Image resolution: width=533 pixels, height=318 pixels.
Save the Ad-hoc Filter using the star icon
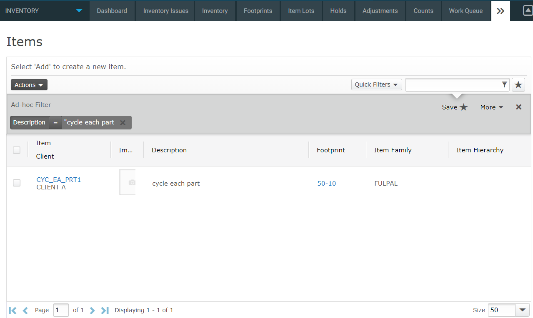click(463, 107)
